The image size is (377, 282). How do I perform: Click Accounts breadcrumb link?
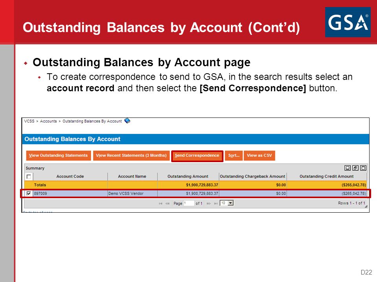click(x=48, y=121)
